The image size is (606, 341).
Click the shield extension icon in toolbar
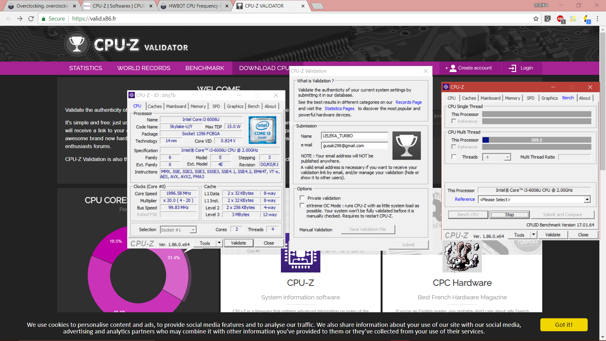coord(548,19)
